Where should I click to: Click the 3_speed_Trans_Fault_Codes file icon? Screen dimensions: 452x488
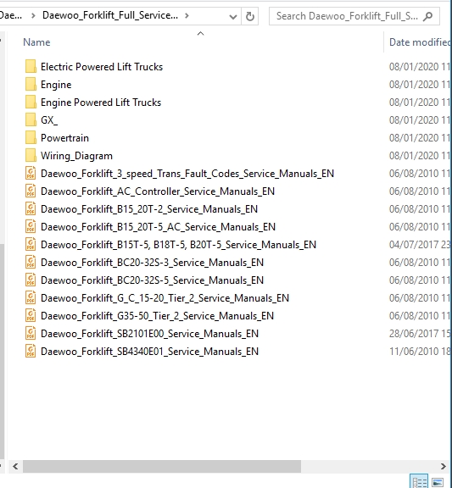coord(31,174)
